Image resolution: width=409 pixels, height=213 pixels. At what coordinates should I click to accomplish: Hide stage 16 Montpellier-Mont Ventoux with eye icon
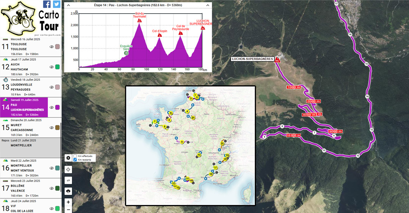point(52,168)
